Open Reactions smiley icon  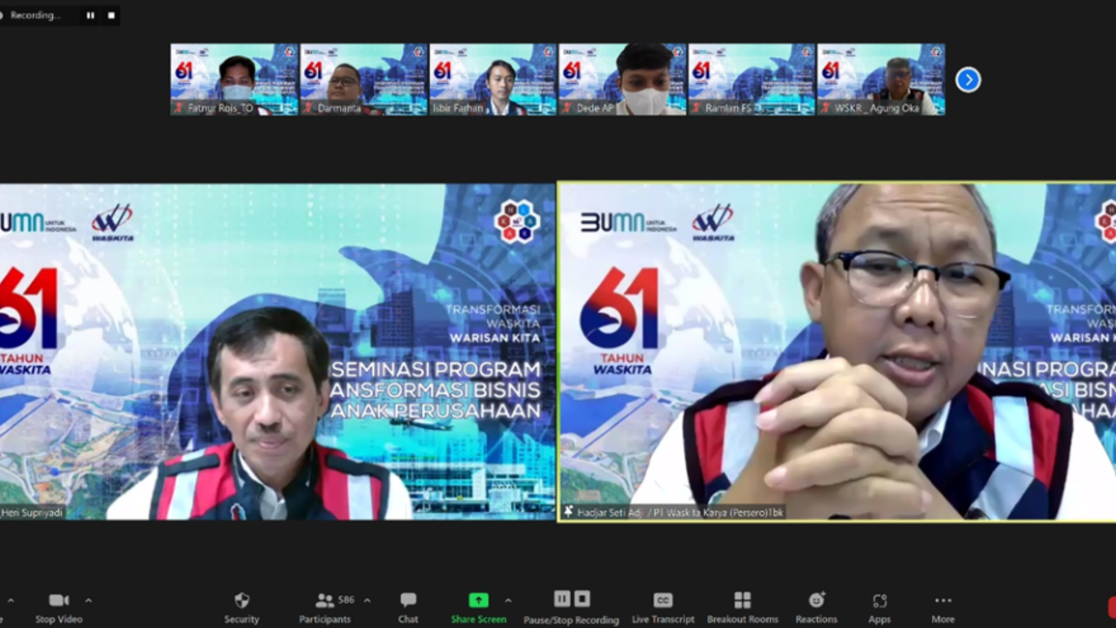817,600
